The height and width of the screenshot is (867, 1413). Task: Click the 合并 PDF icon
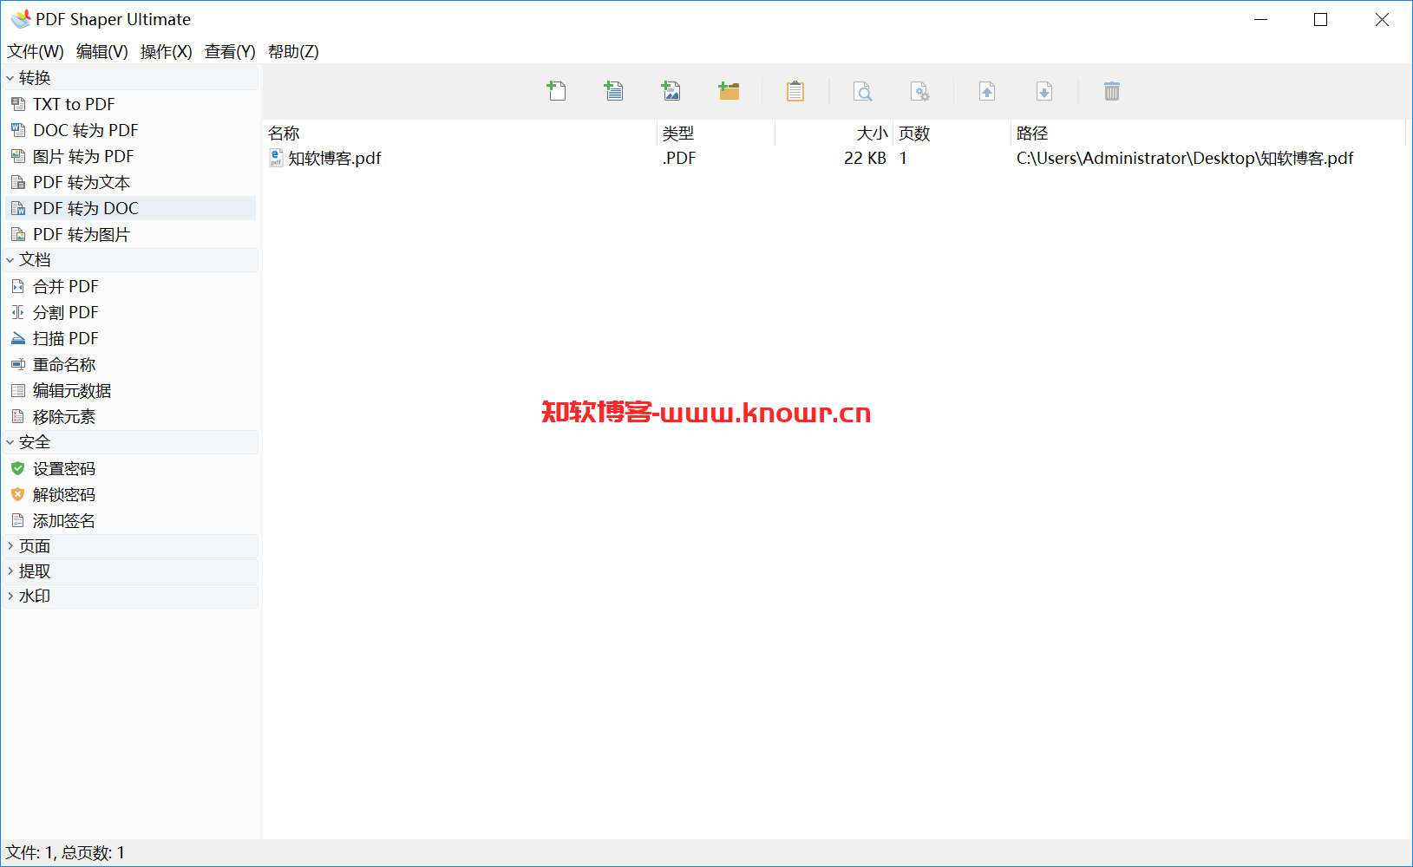click(x=18, y=286)
